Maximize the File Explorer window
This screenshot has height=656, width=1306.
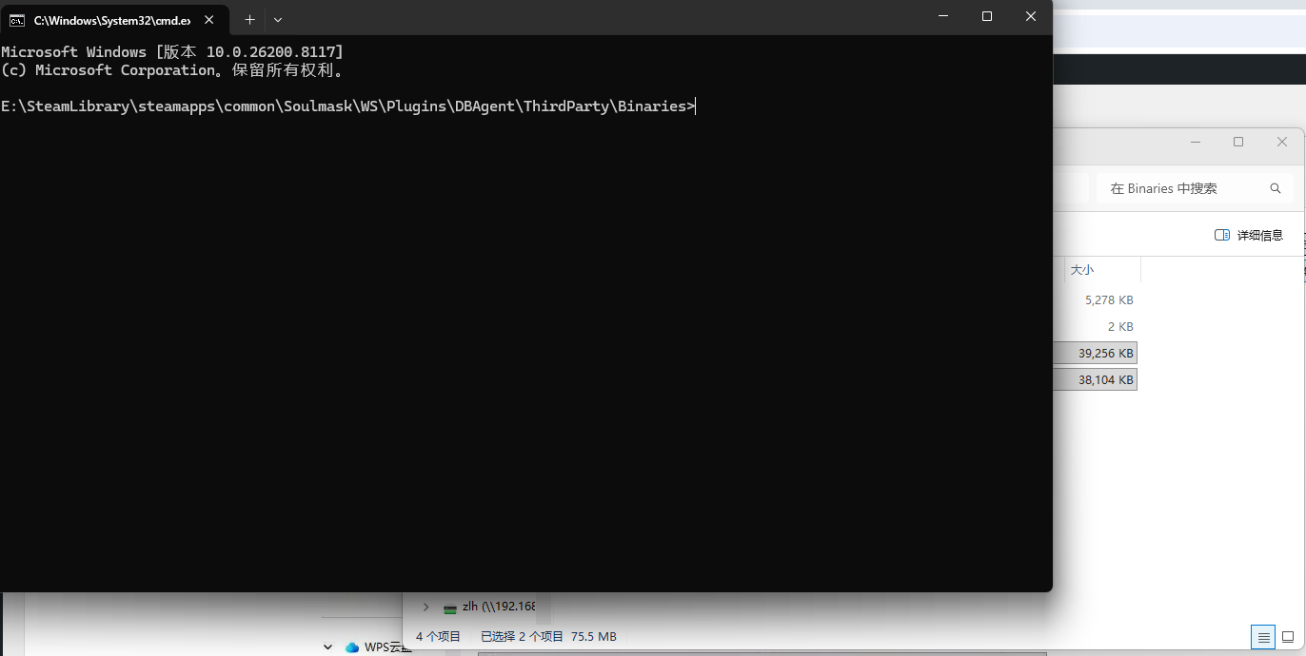tap(1238, 142)
